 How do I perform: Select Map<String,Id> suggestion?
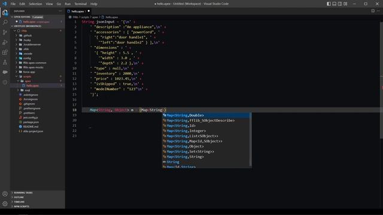(x=206, y=125)
